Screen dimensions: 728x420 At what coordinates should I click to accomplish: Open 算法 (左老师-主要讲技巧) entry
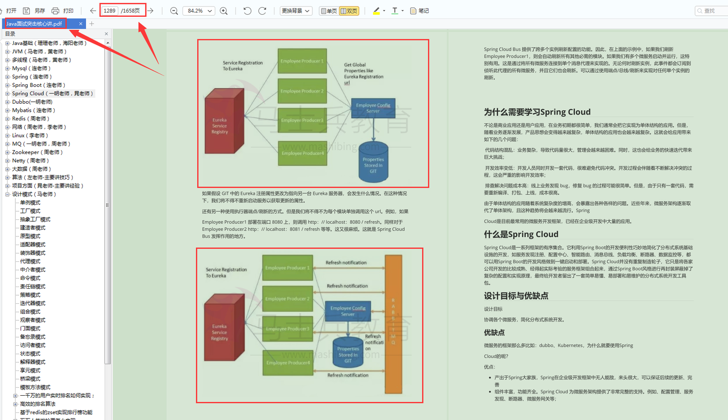(43, 177)
